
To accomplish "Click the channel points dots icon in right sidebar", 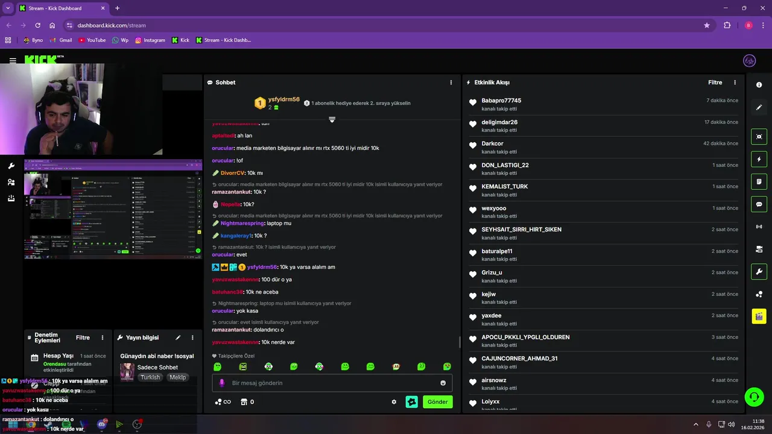I will tap(759, 294).
